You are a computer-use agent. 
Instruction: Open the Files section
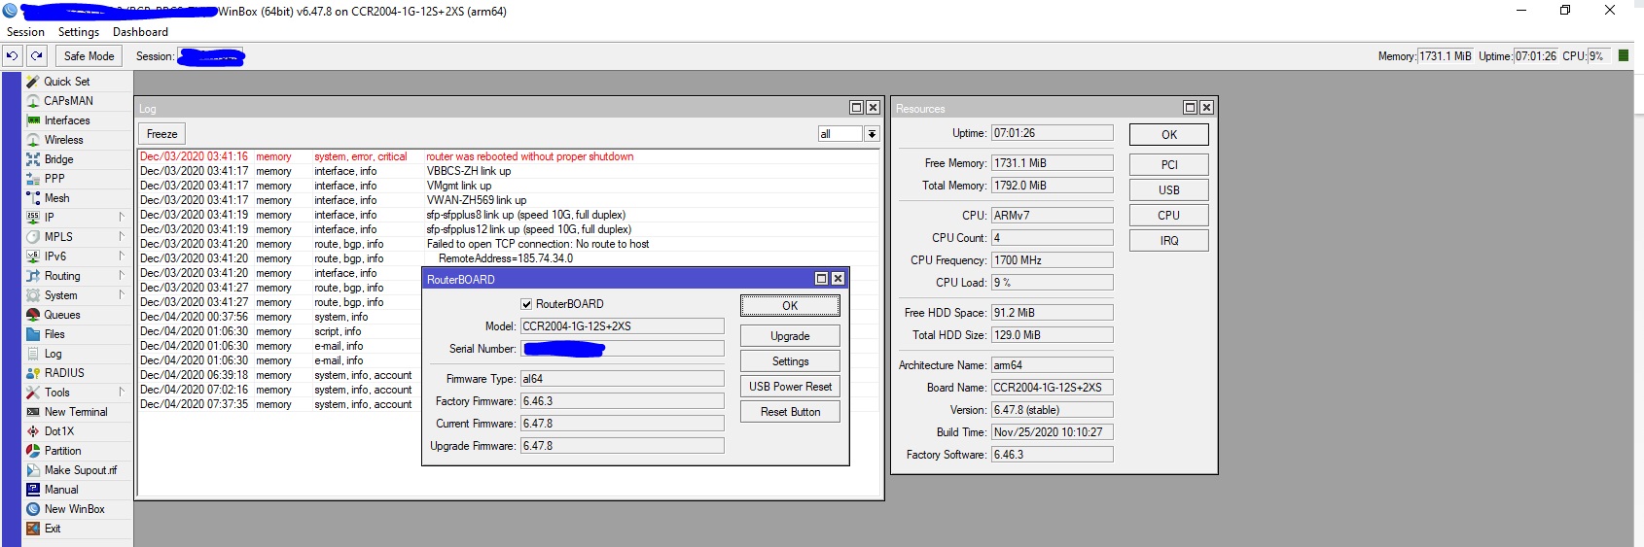pyautogui.click(x=54, y=334)
